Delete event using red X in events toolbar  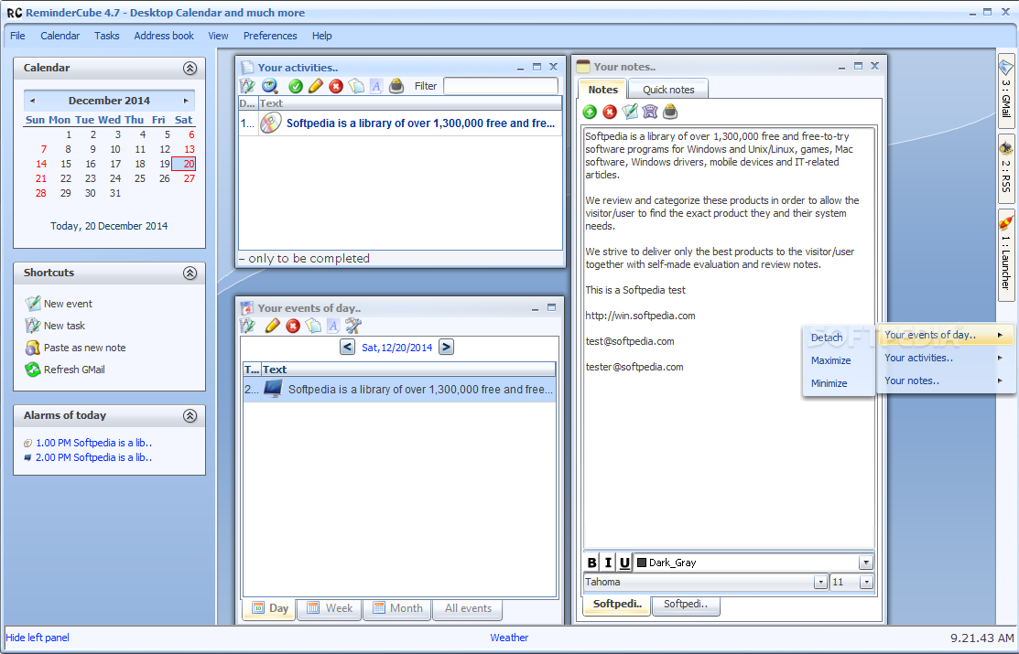[x=293, y=326]
